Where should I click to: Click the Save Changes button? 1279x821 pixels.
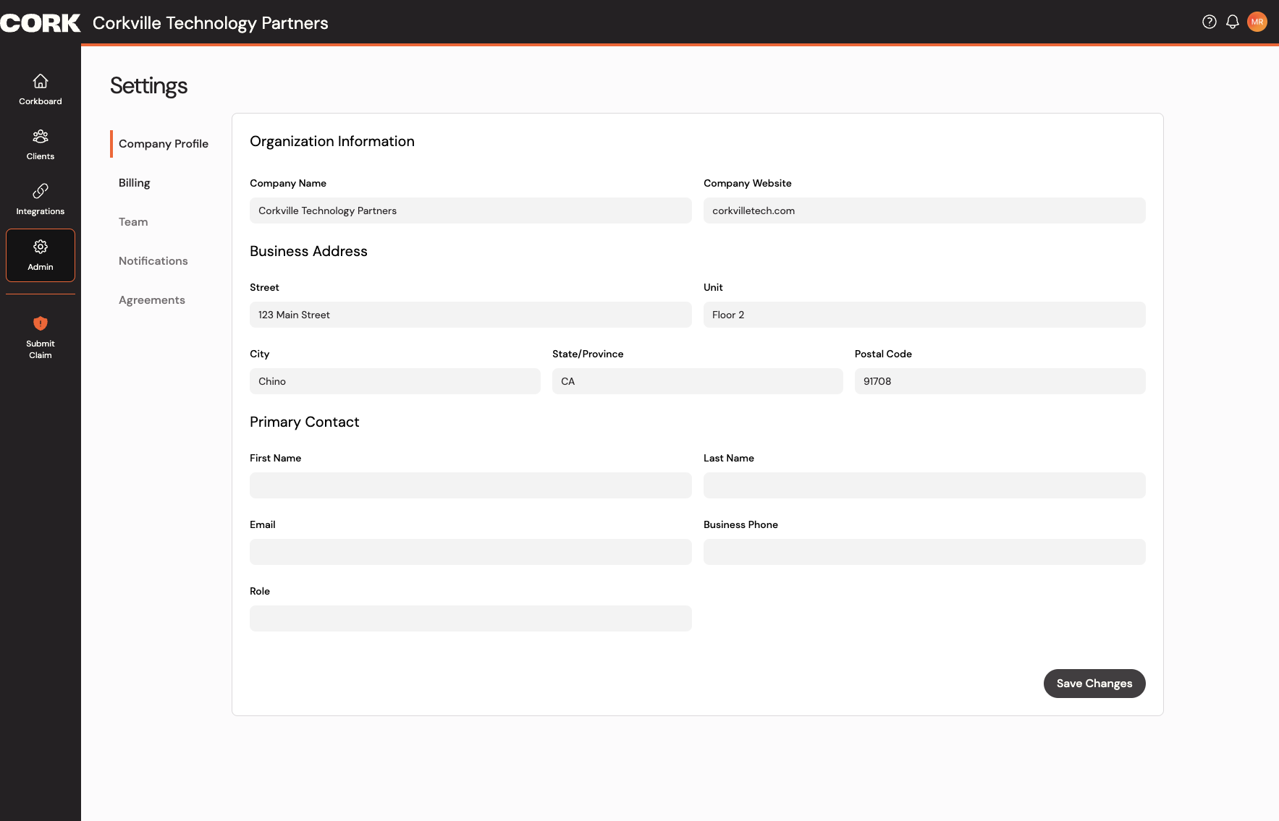point(1094,684)
